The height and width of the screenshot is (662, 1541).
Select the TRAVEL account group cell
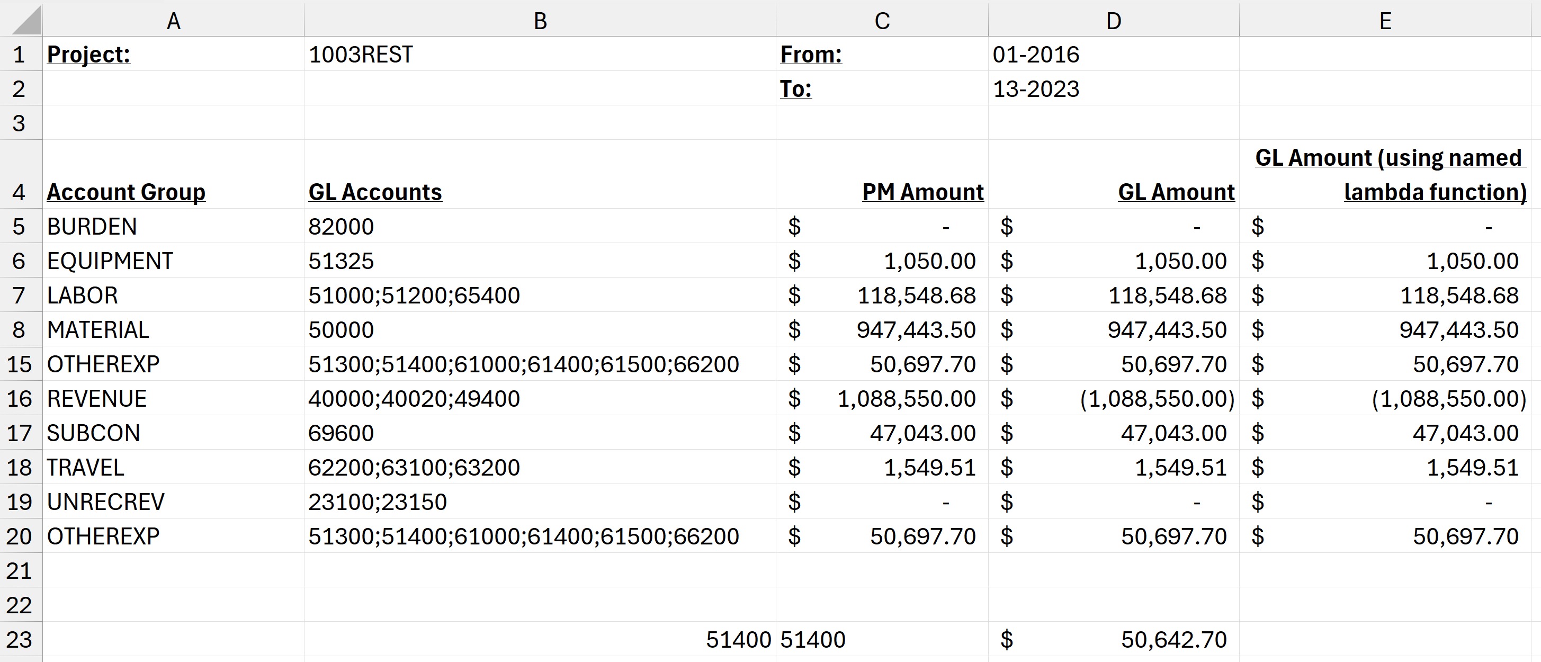[x=174, y=467]
